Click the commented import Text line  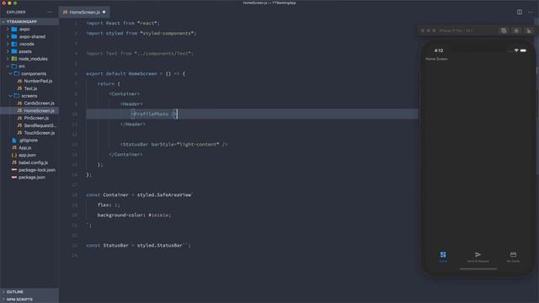pyautogui.click(x=140, y=54)
